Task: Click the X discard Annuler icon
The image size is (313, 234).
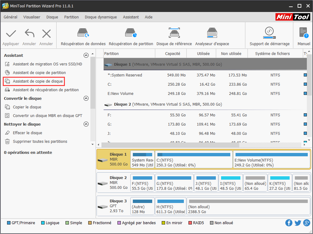Action: (x=46, y=34)
